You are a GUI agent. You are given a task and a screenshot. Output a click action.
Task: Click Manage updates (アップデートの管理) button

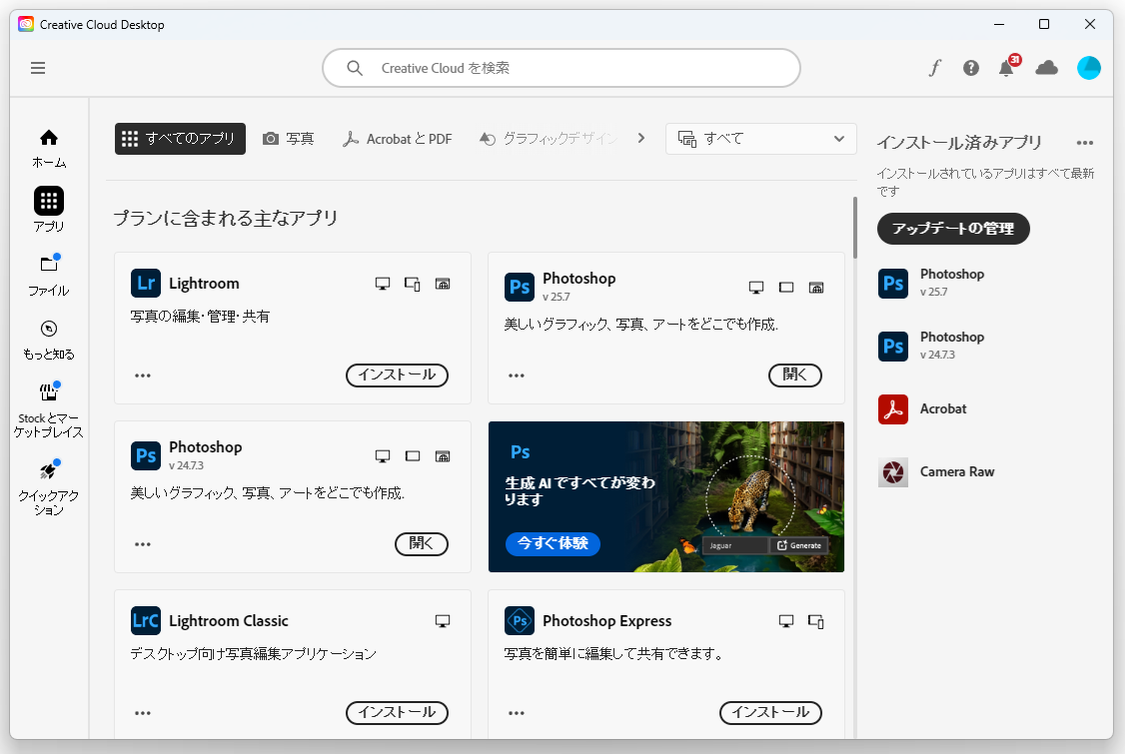[x=953, y=228]
